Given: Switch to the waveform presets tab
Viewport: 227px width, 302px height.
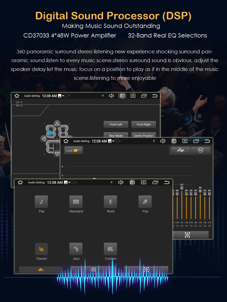Looking at the screenshot, I should [41, 270].
